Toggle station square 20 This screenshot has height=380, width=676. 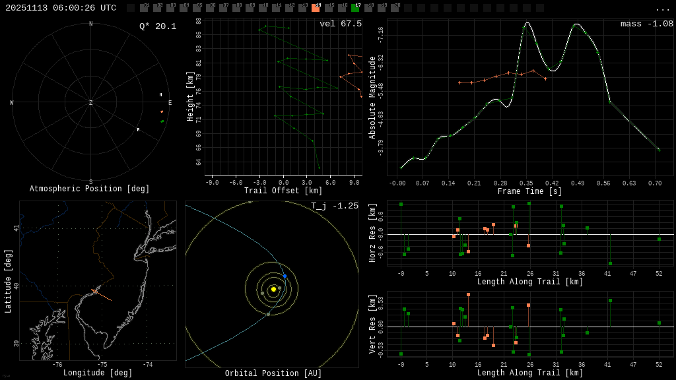(395, 8)
